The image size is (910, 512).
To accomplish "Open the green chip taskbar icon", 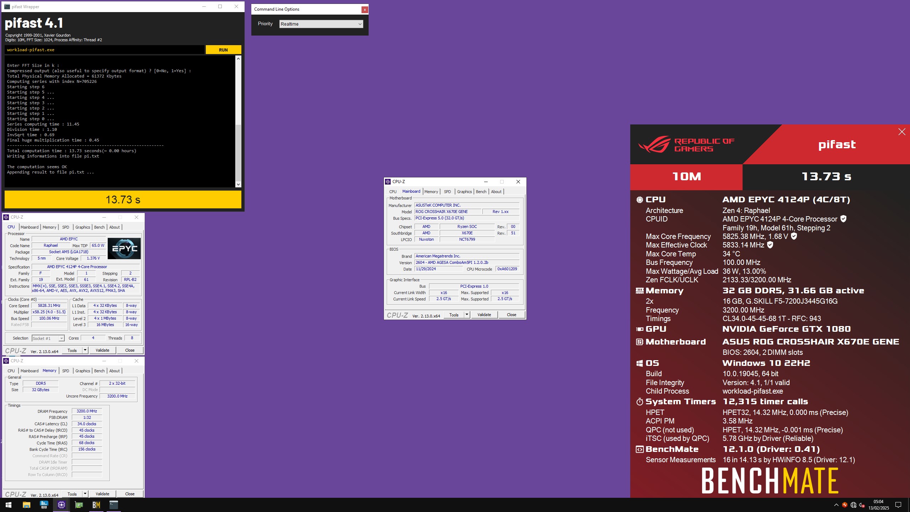I will pyautogui.click(x=79, y=505).
